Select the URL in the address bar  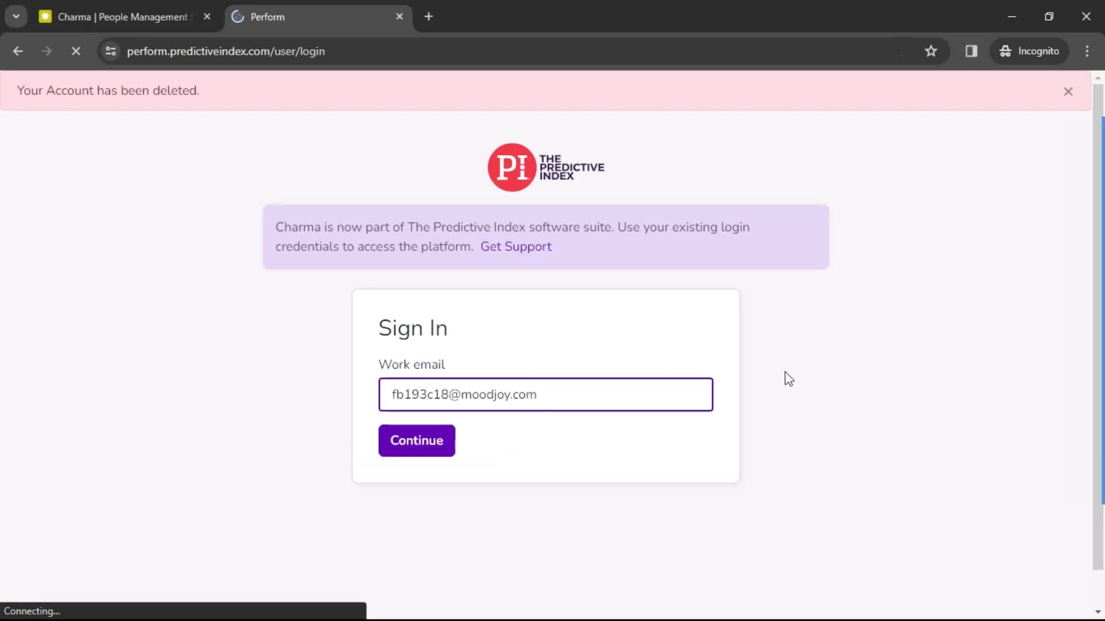(x=226, y=51)
